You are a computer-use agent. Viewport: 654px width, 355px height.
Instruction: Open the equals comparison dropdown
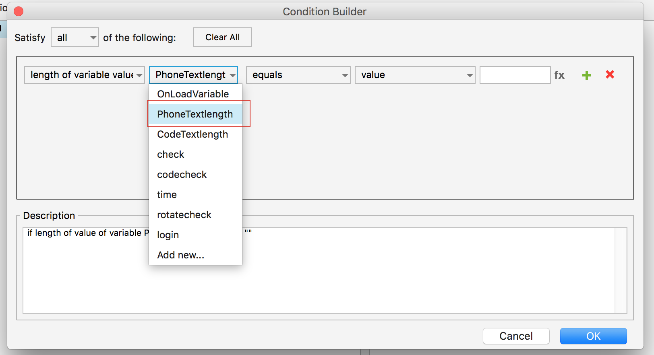298,75
